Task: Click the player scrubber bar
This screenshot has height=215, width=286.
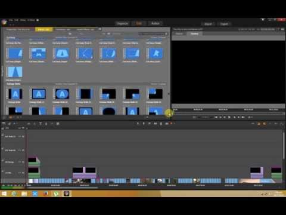Action: (228, 113)
